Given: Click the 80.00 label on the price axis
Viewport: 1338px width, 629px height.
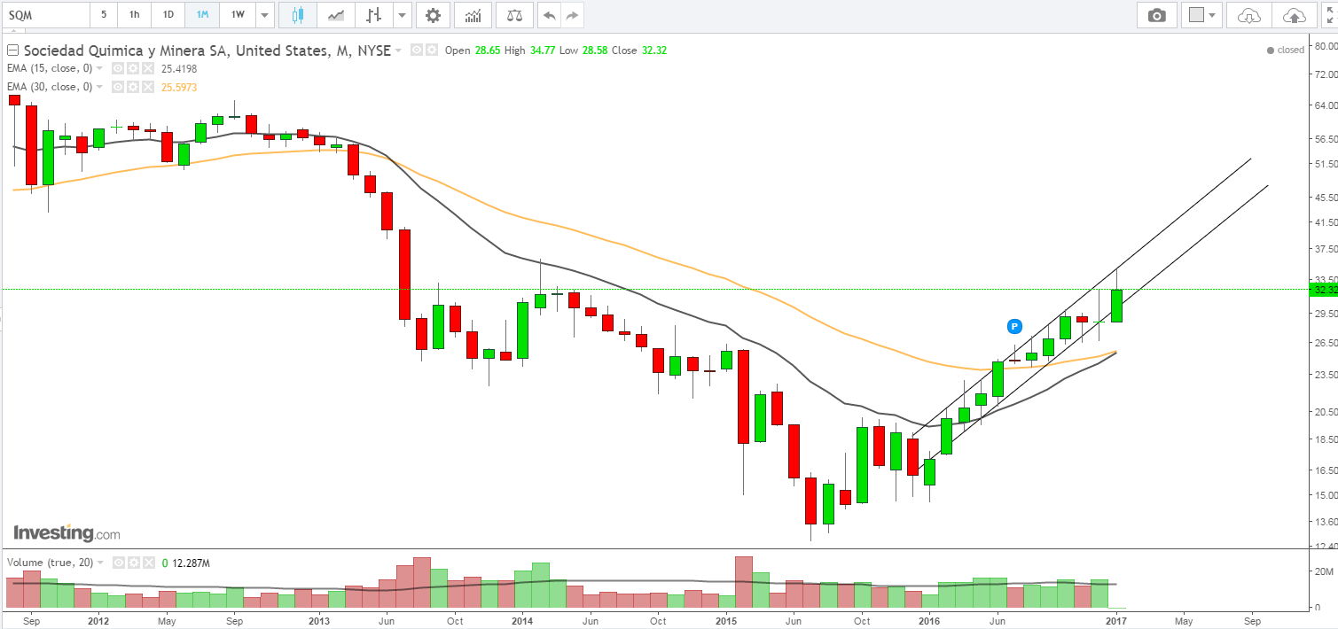Looking at the screenshot, I should [1326, 48].
